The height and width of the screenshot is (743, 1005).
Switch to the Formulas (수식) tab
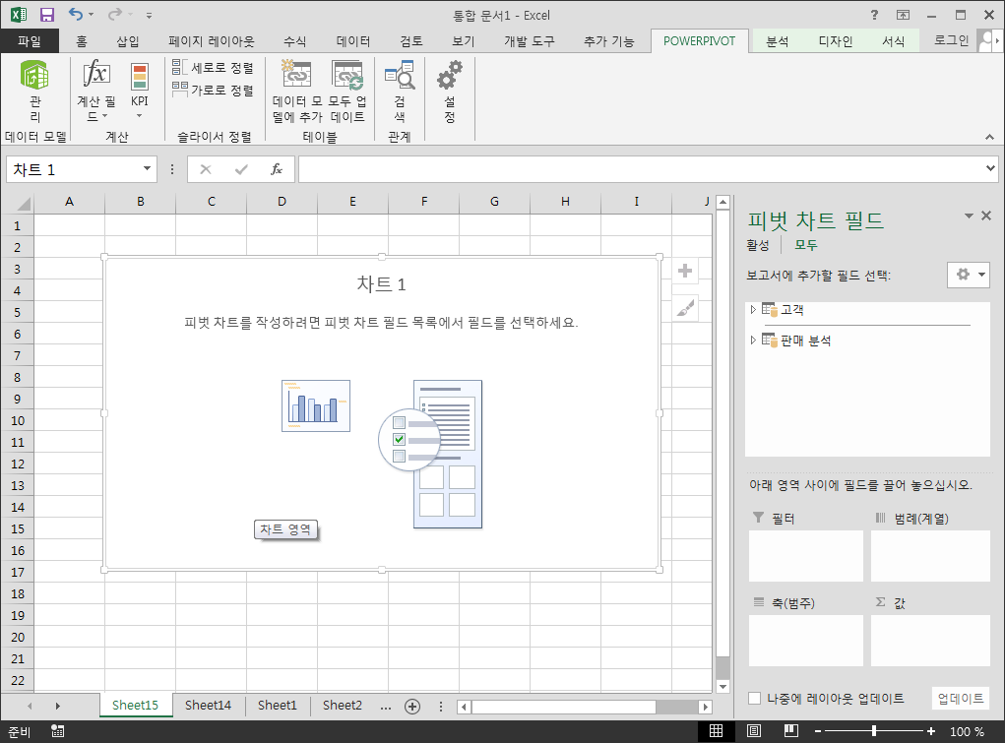(295, 41)
